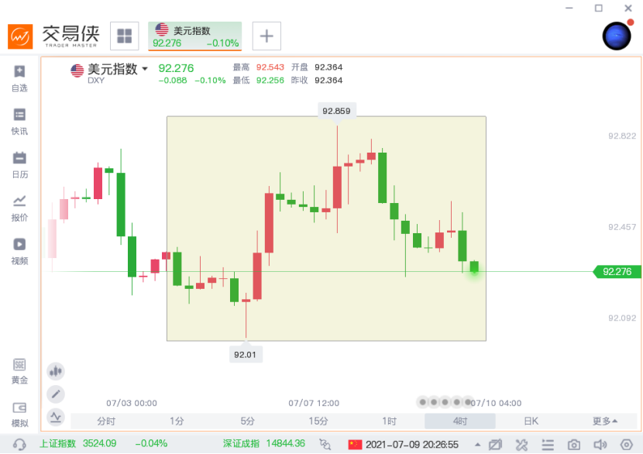
Task: Click the 92.01 low price marker
Action: click(x=246, y=354)
